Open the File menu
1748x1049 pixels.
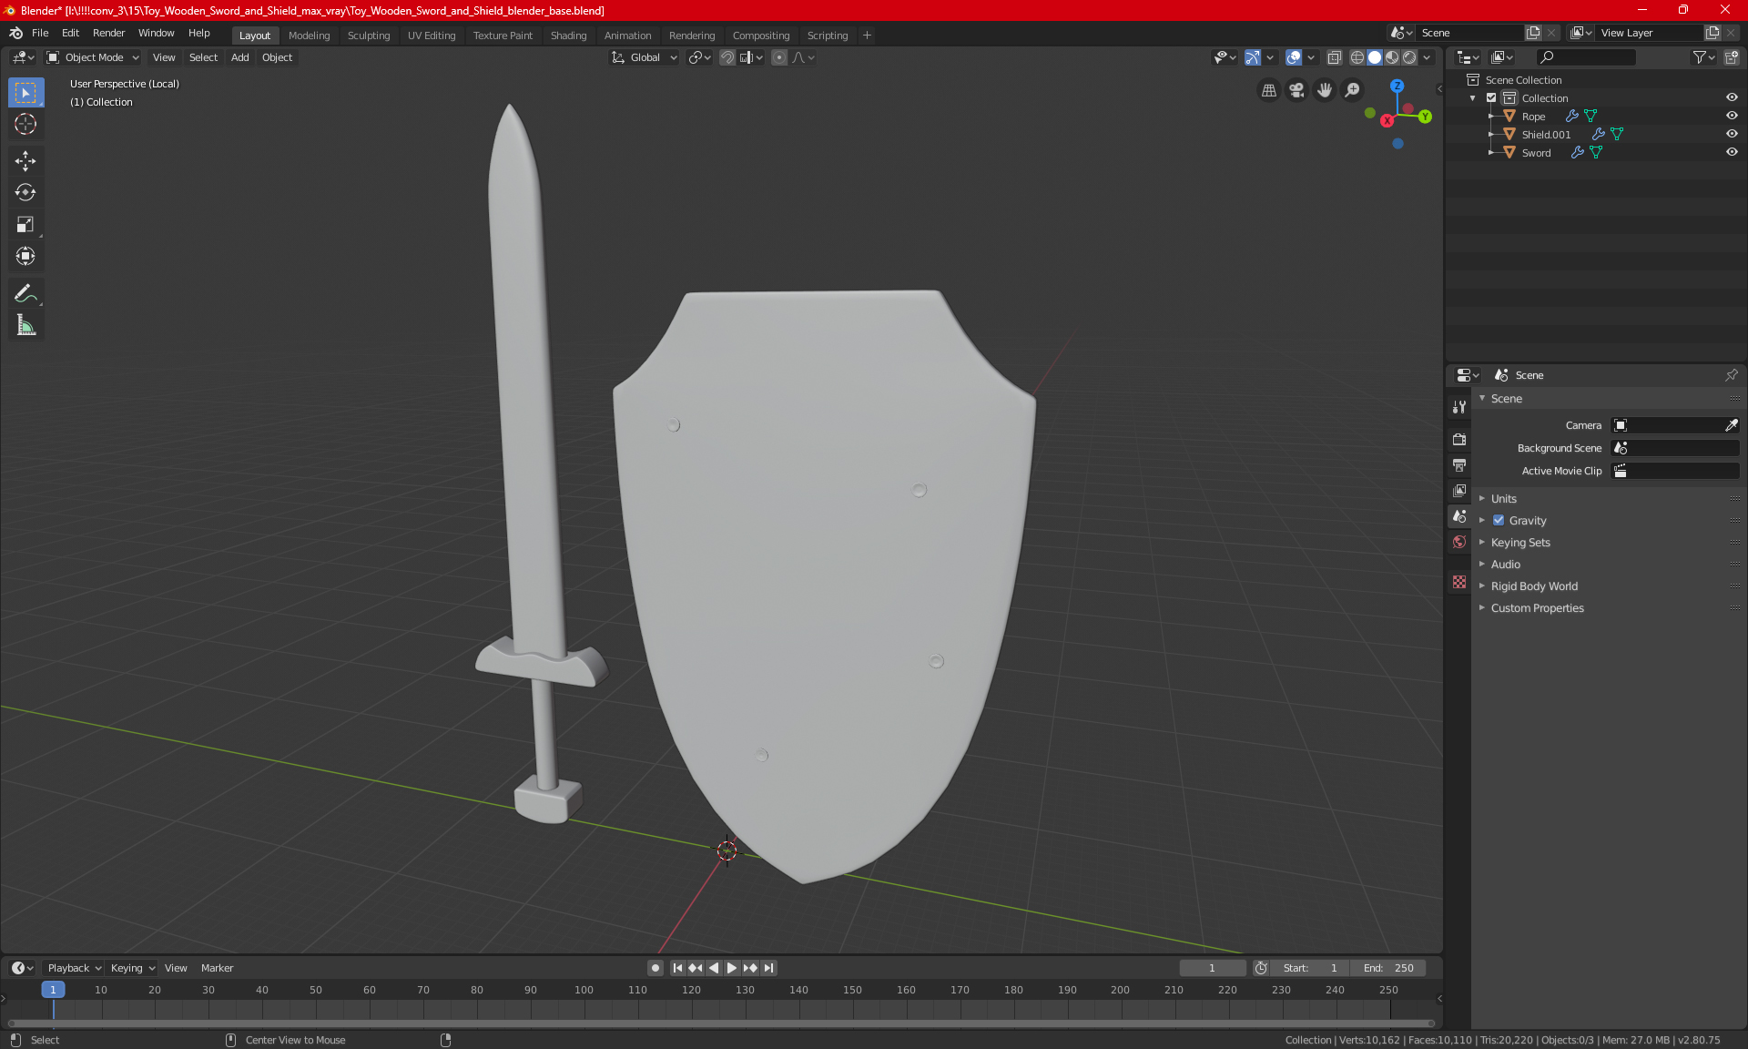click(40, 33)
